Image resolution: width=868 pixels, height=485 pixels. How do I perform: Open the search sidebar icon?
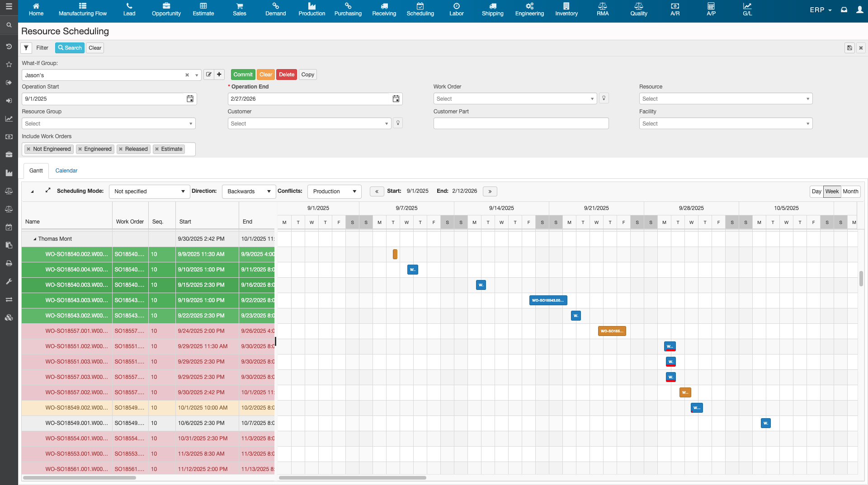9,25
